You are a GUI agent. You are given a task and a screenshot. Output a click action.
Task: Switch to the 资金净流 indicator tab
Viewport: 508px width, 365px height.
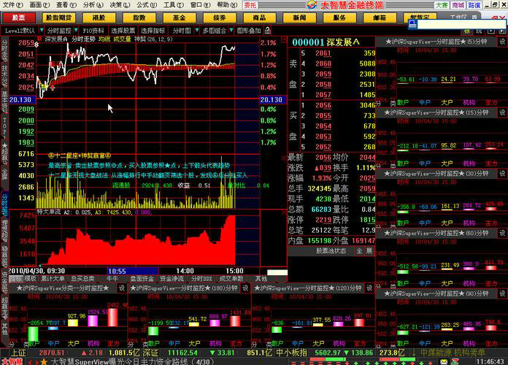[172, 278]
